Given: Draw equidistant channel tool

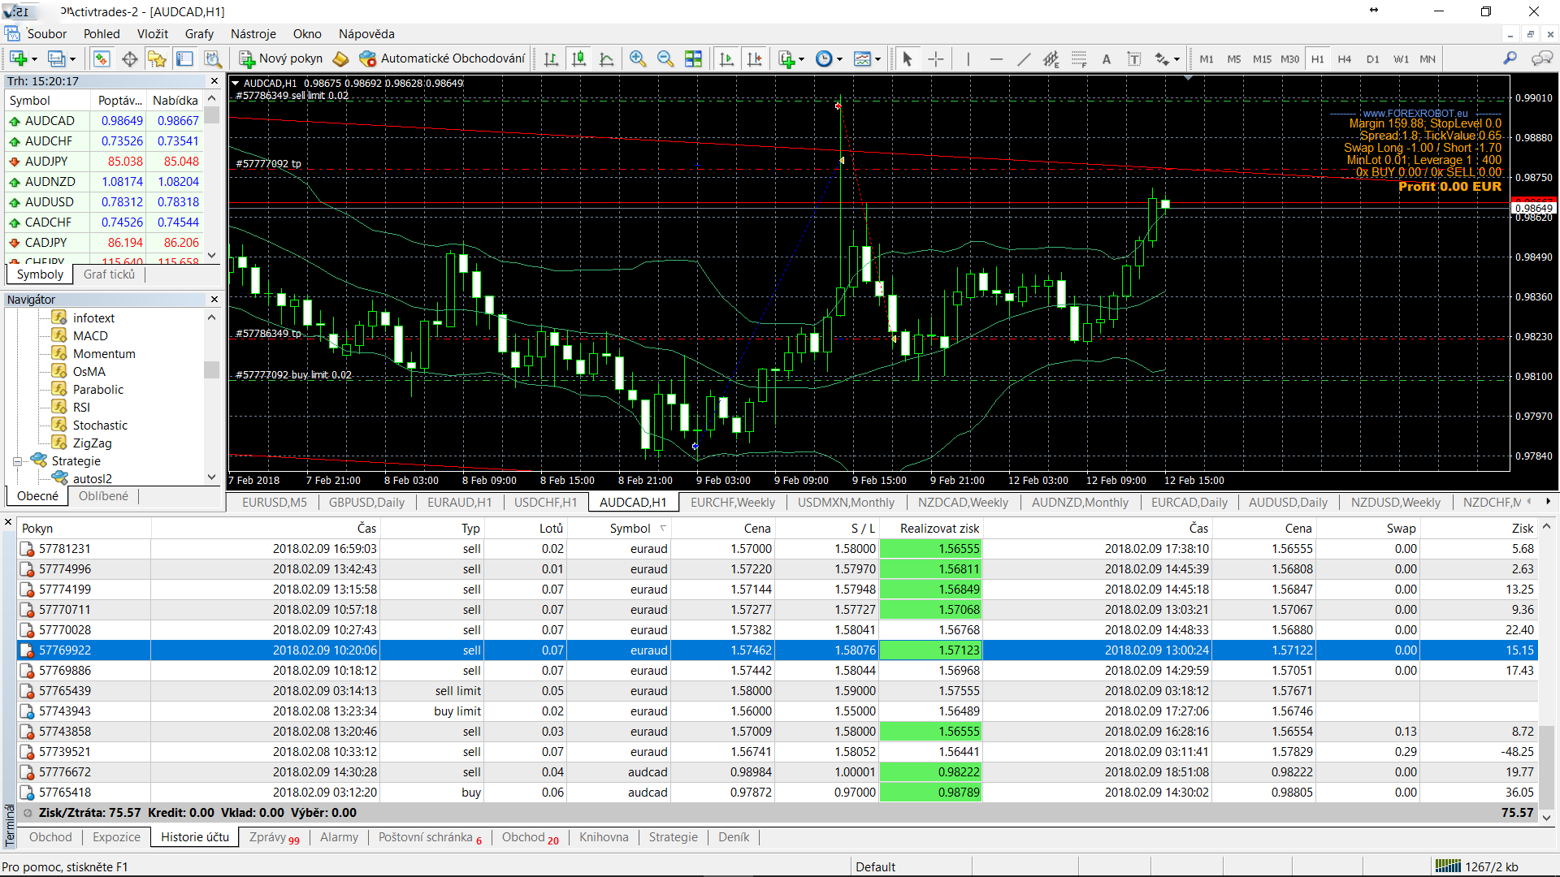Looking at the screenshot, I should pos(1051,58).
